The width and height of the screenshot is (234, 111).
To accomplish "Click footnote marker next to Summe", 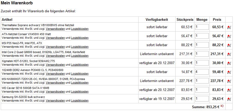I will point(222,106).
